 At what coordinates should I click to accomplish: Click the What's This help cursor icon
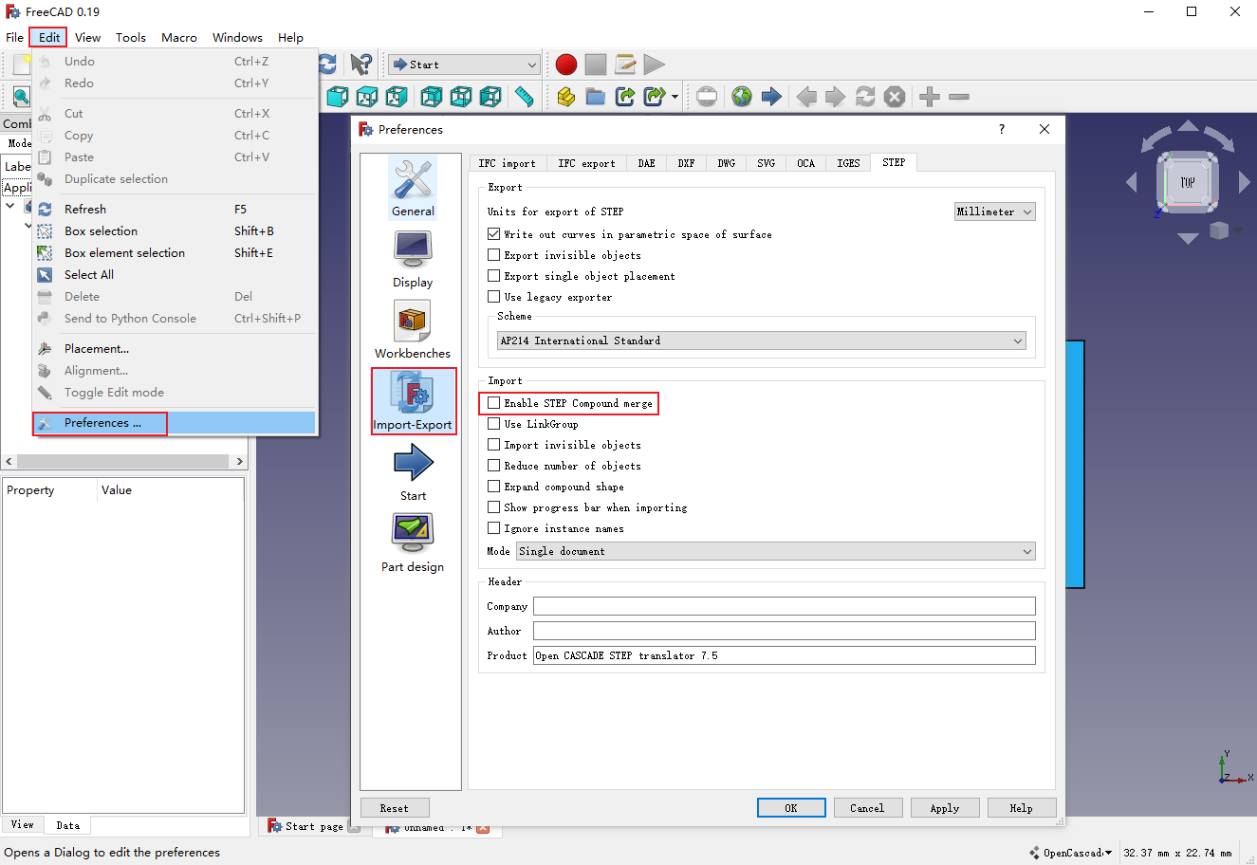coord(360,64)
